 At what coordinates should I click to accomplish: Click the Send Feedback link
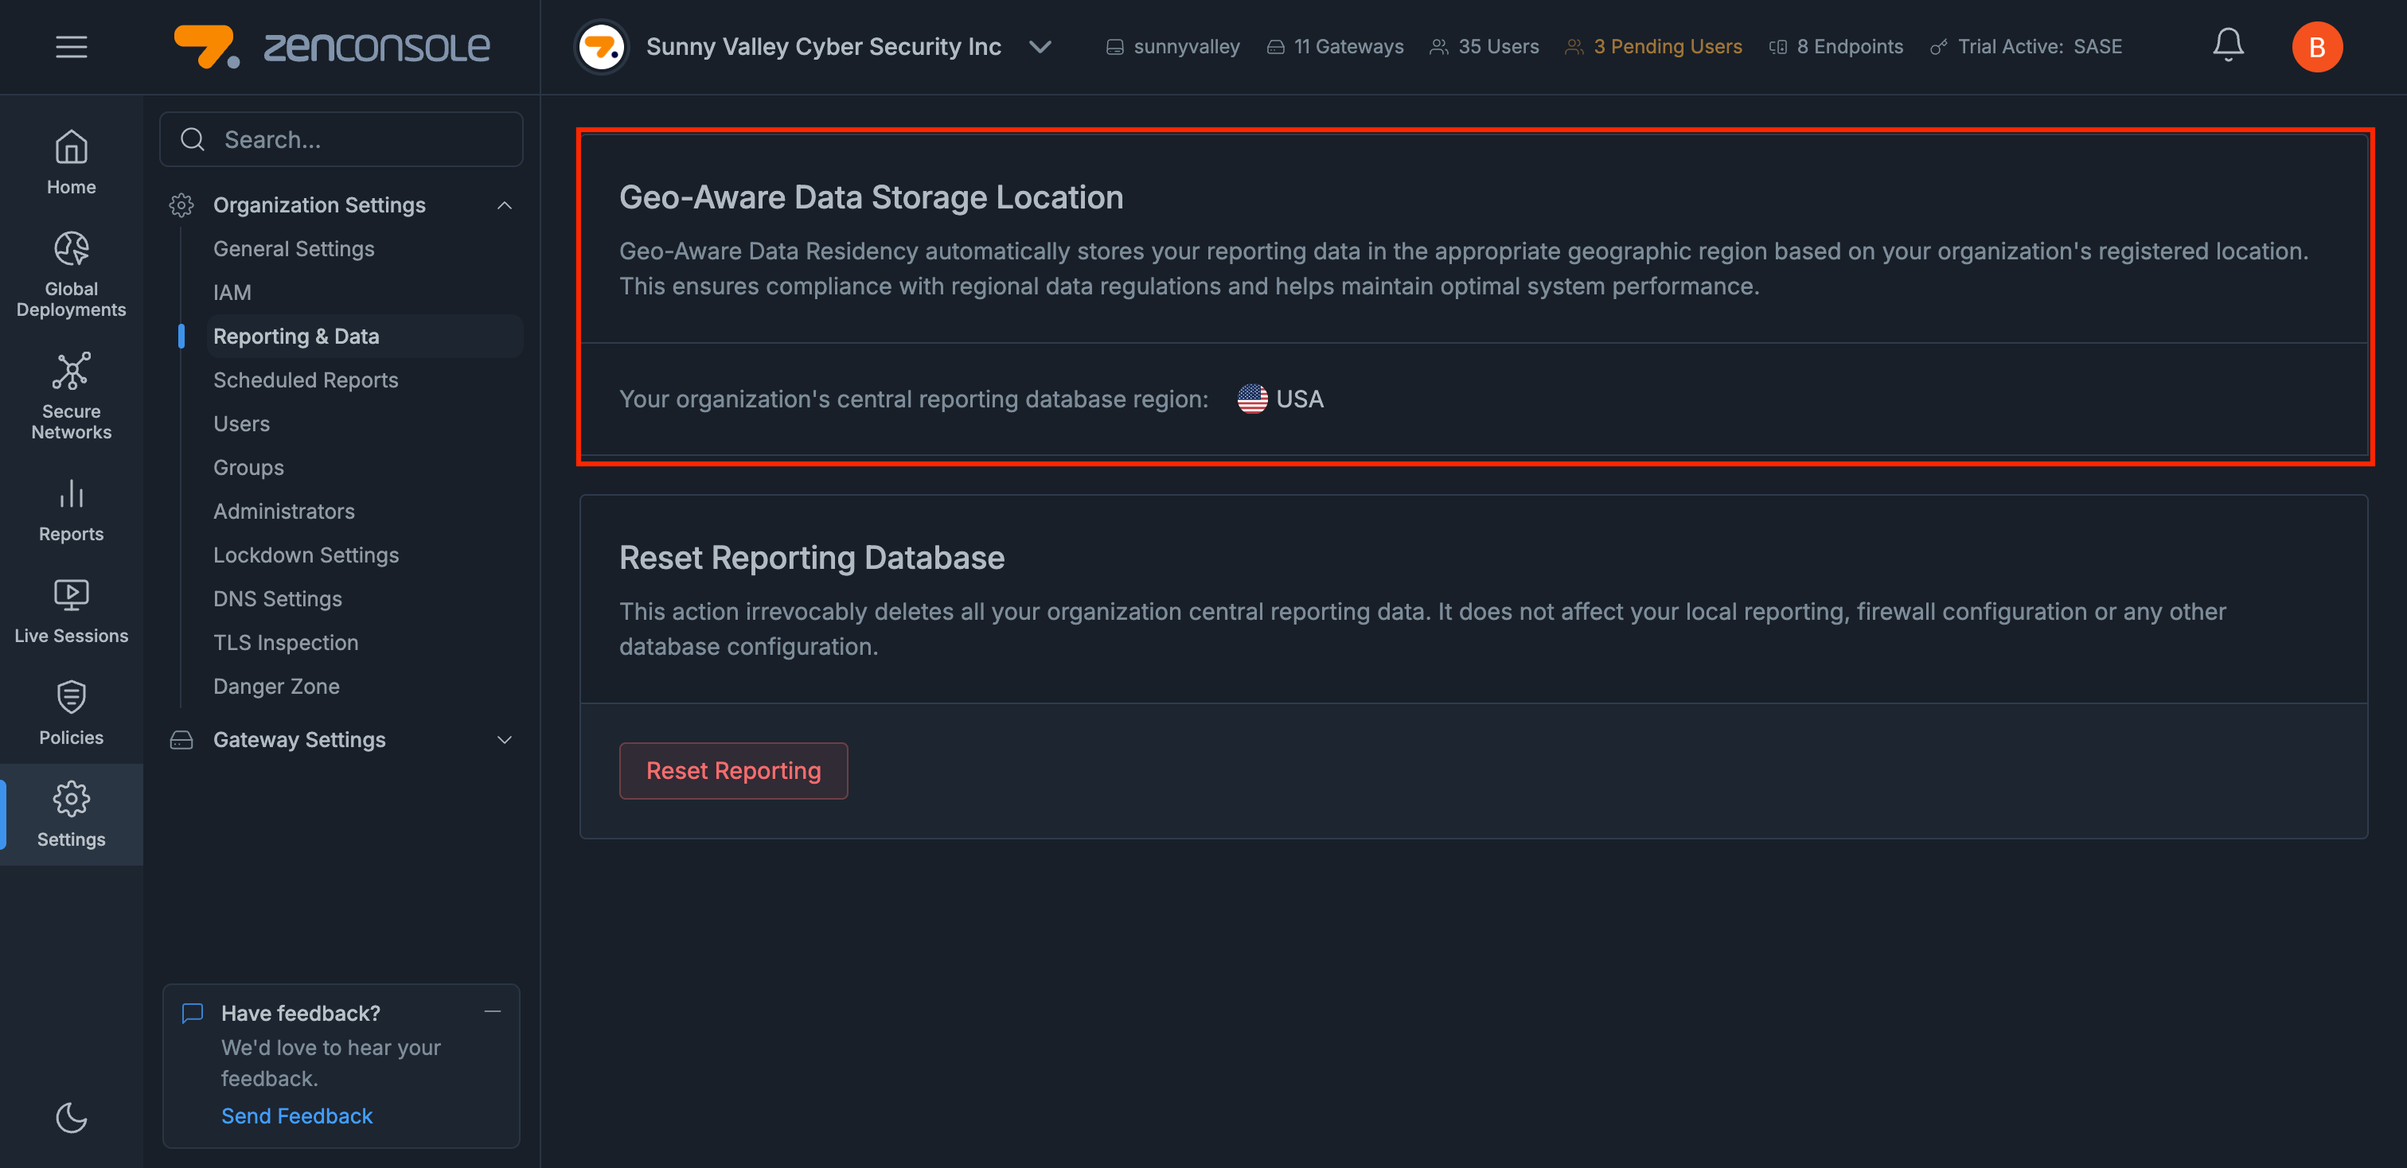pyautogui.click(x=296, y=1115)
